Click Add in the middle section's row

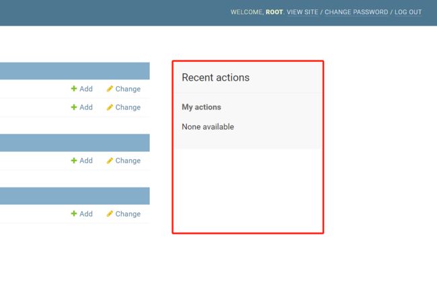[x=81, y=161]
